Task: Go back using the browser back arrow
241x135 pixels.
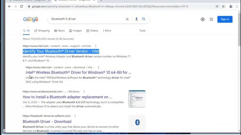Action: point(9,6)
